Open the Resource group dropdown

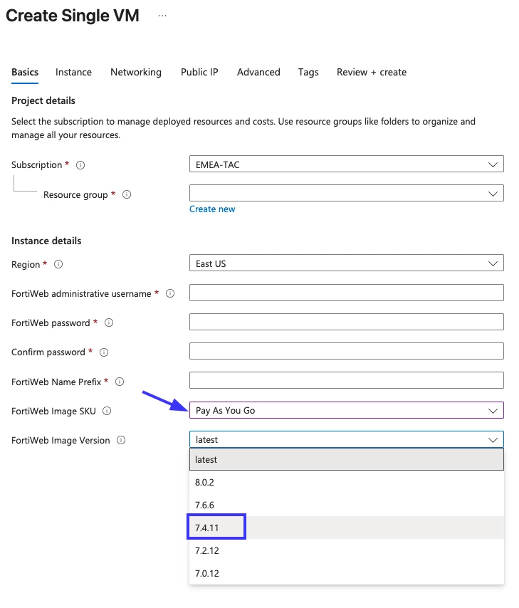[347, 193]
